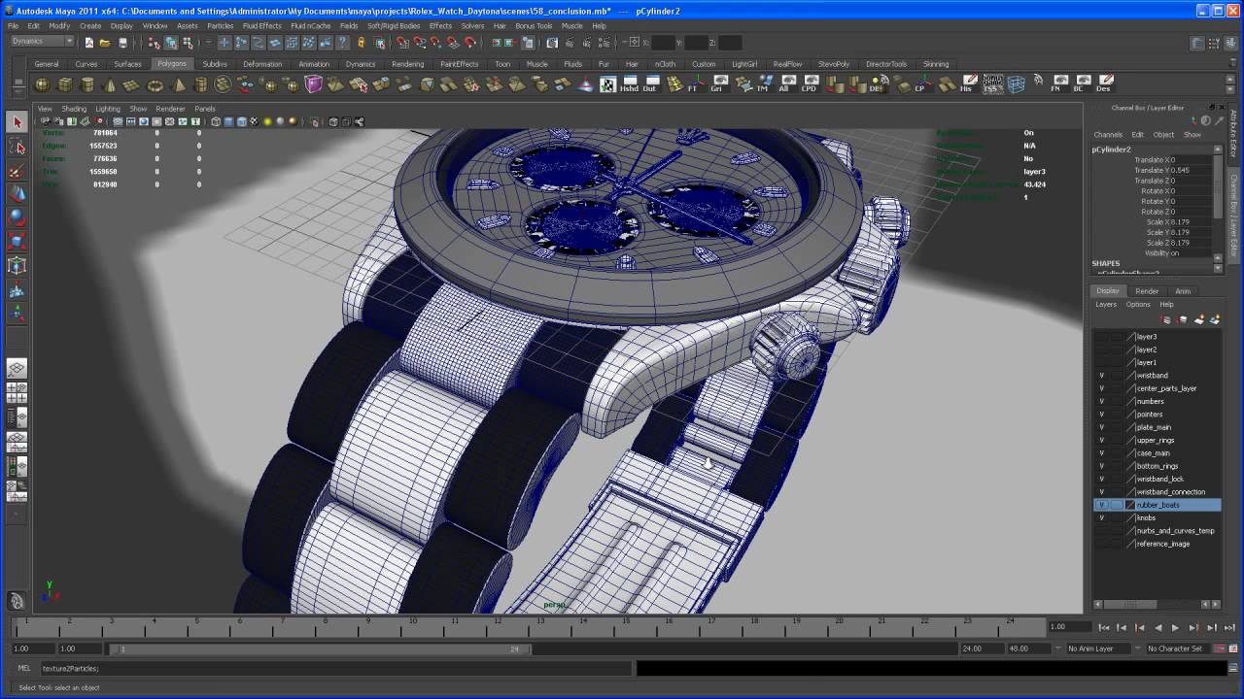Screen dimensions: 1244x699
Task: Open the Dynamics menu set dropdown
Action: click(x=42, y=42)
